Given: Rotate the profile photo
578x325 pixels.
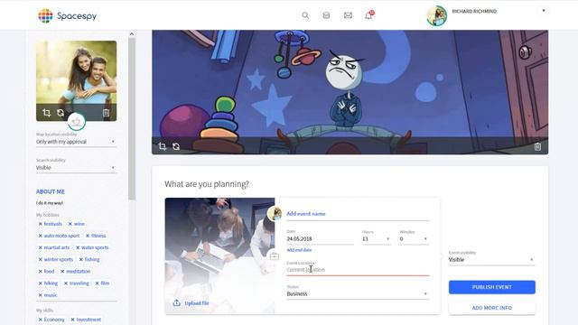Looking at the screenshot, I should click(x=61, y=113).
